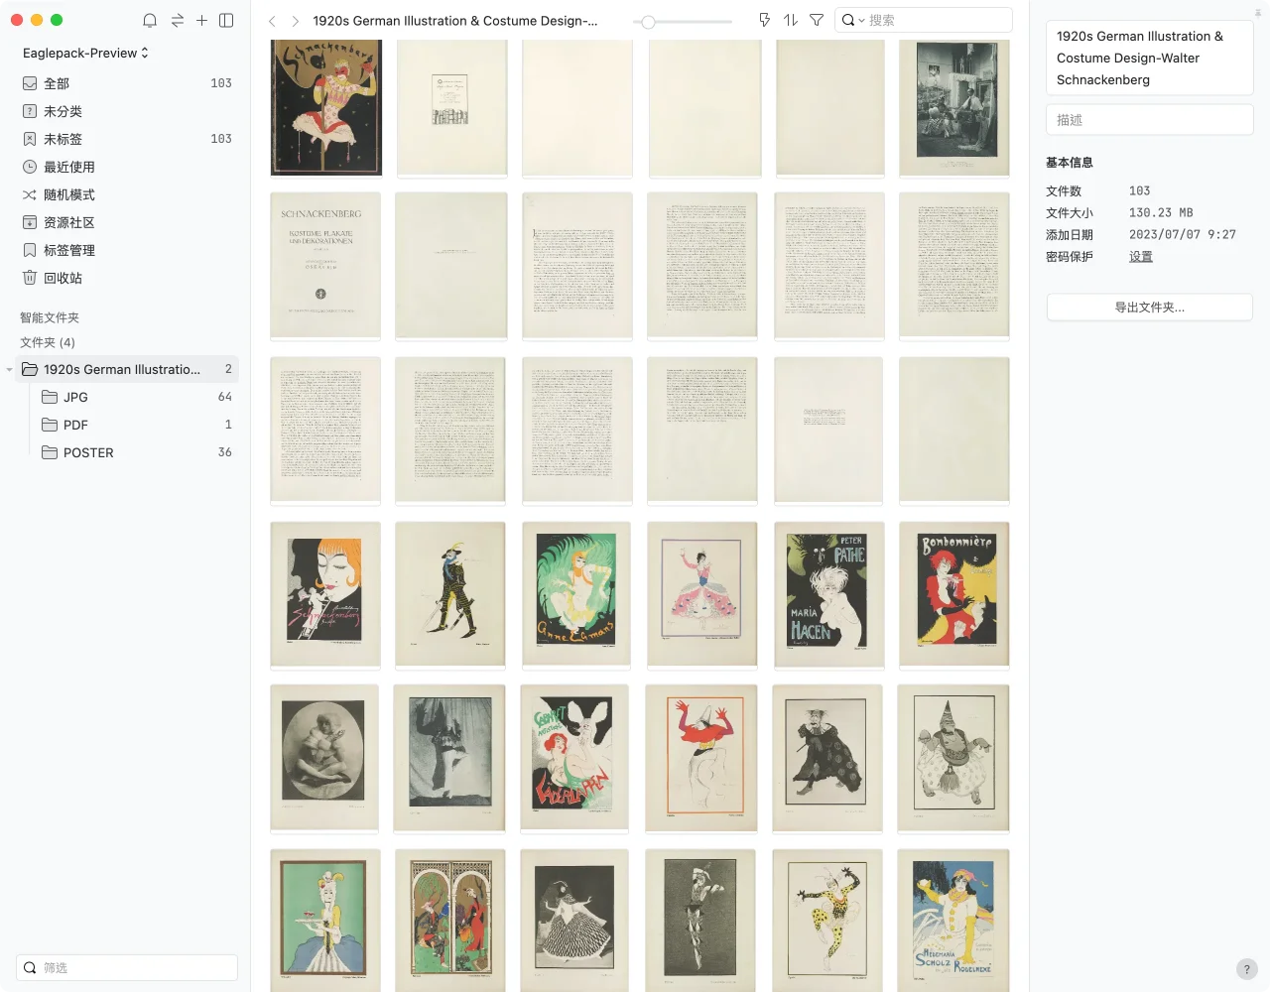1270x992 pixels.
Task: Click the 基本信息 heading
Action: point(1070,163)
